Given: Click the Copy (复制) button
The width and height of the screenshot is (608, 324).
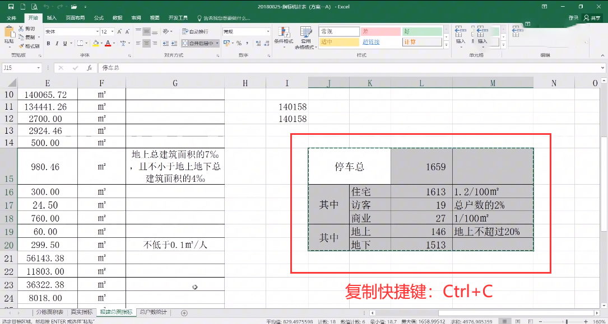Looking at the screenshot, I should (27, 37).
